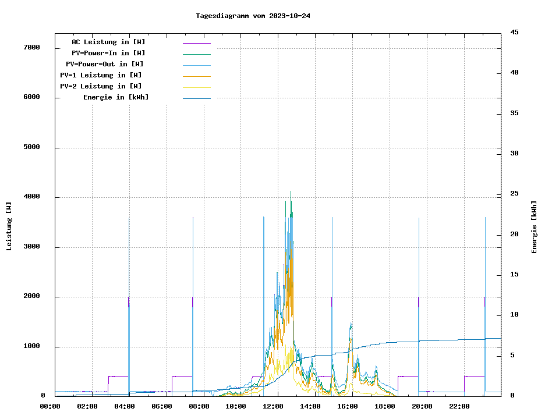Click the 00:00 time axis label
Image resolution: width=559 pixels, height=419 pixels.
50,406
